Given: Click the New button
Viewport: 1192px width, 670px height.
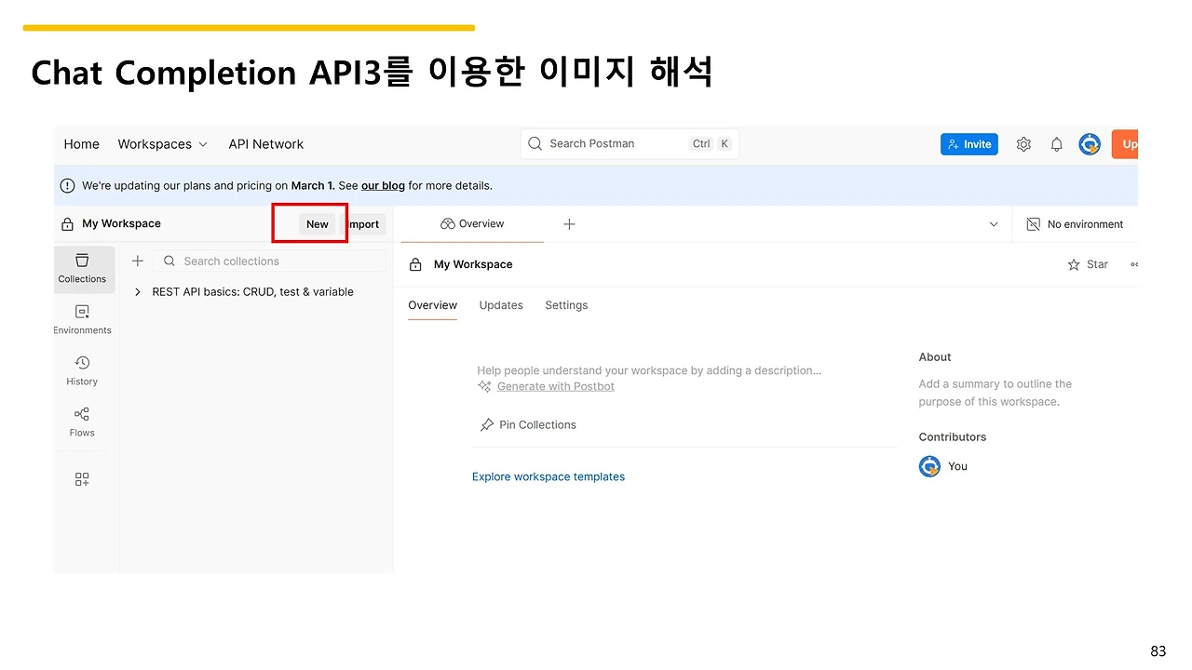Looking at the screenshot, I should click(x=318, y=224).
